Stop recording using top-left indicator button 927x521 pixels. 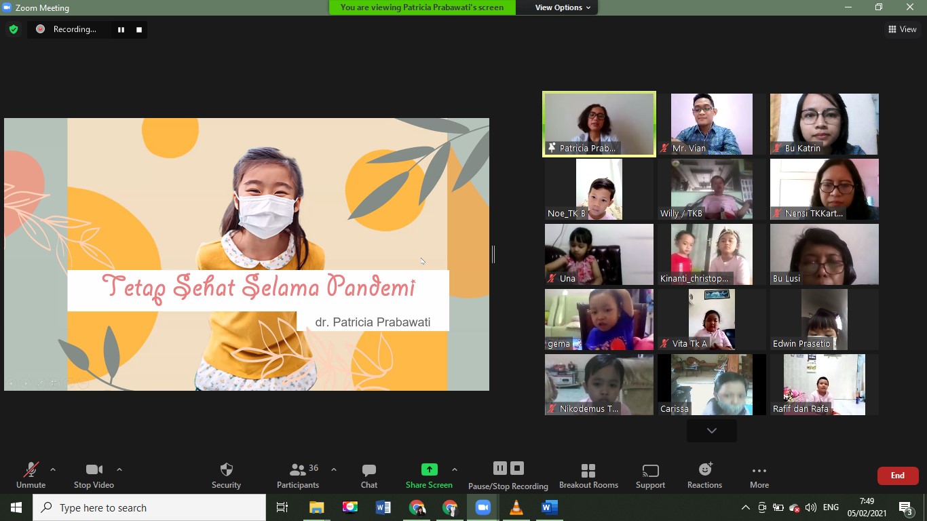139,29
